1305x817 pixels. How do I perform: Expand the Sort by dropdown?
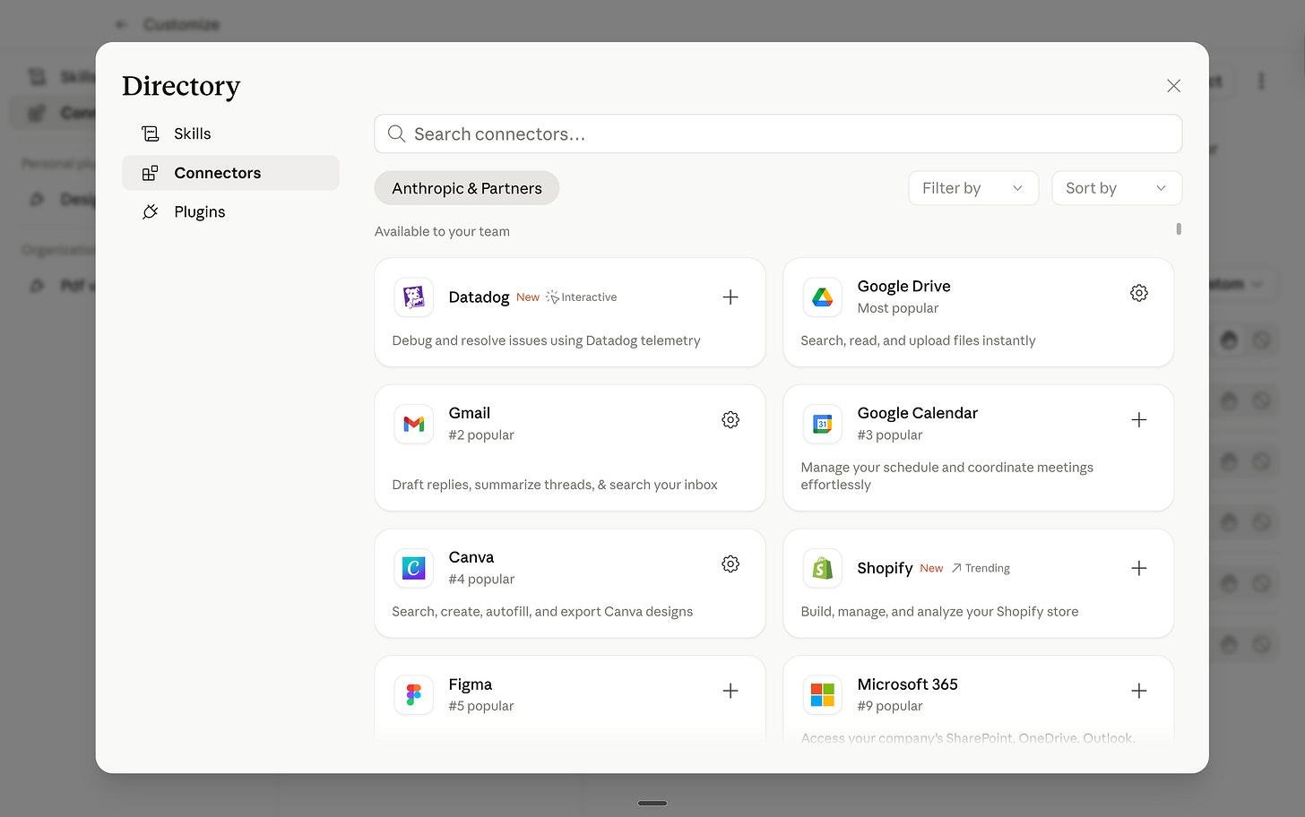(1117, 188)
